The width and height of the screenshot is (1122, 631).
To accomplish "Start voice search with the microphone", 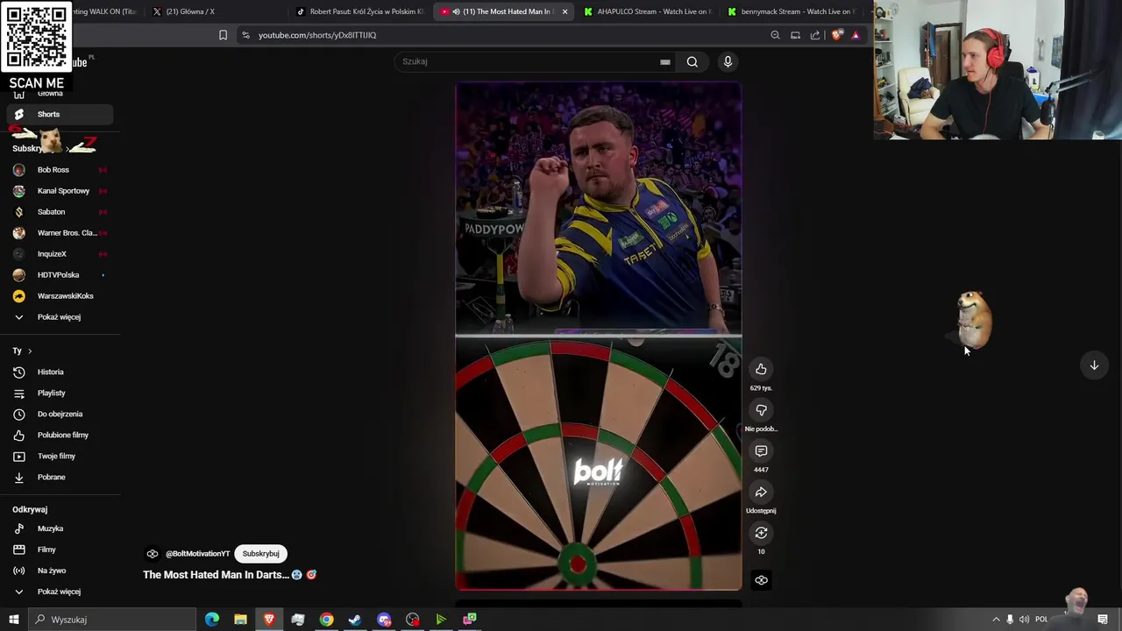I will (728, 61).
